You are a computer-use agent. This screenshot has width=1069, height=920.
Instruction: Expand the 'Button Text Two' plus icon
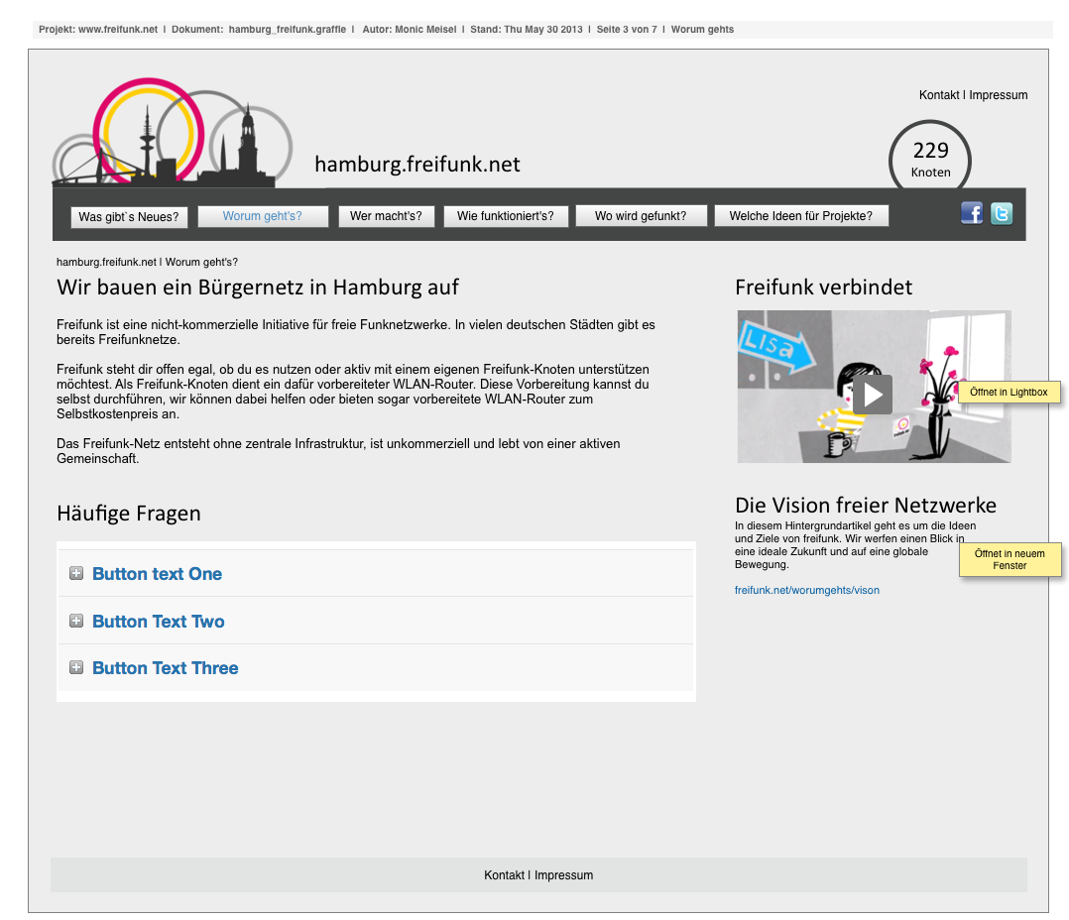pyautogui.click(x=76, y=621)
